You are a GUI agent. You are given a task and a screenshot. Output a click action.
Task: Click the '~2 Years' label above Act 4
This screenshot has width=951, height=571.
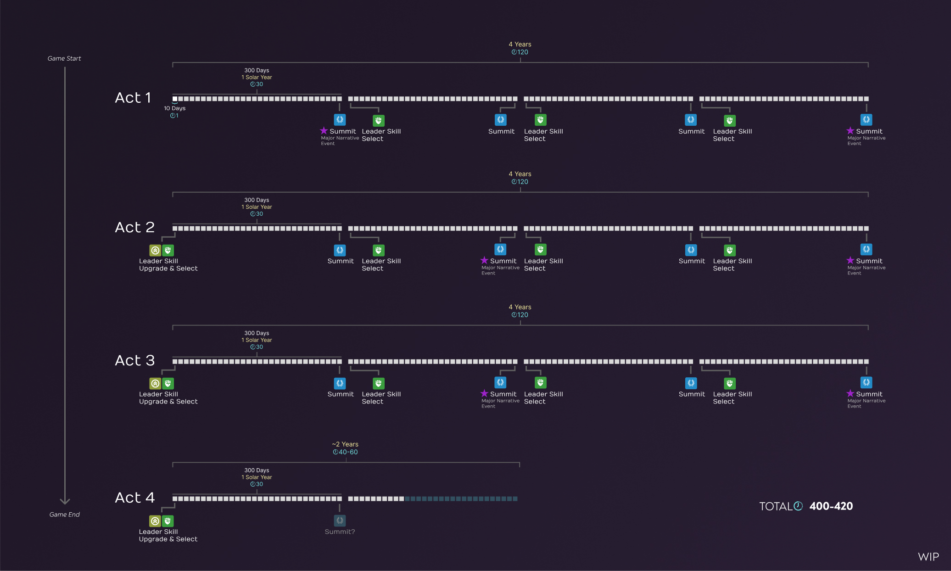pyautogui.click(x=345, y=444)
